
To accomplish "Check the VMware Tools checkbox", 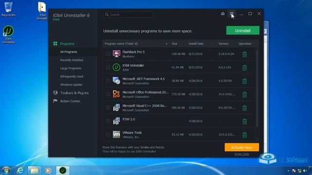I will [108, 135].
